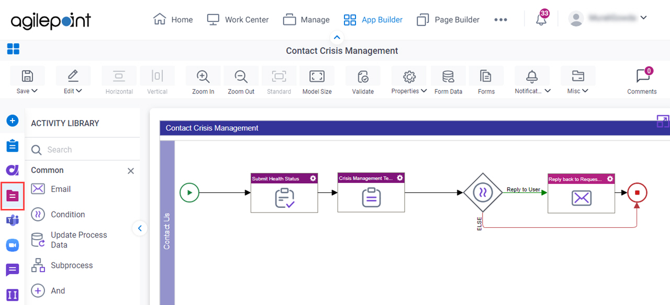Screen dimensions: 670x305
Task: Click the red end event
Action: (638, 193)
